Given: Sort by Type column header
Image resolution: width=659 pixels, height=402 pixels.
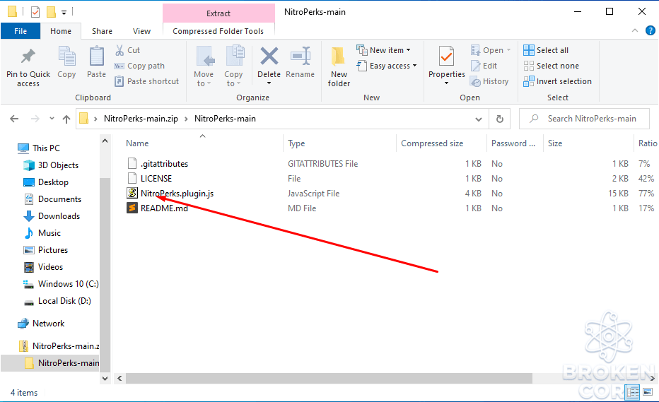Looking at the screenshot, I should tap(296, 143).
